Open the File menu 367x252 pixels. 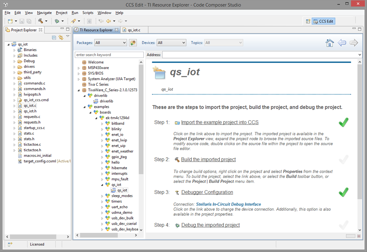click(8, 13)
